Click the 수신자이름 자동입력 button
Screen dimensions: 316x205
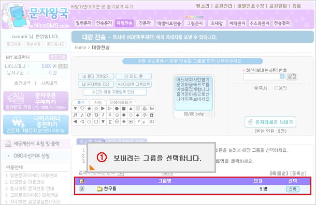pyautogui.click(x=134, y=84)
